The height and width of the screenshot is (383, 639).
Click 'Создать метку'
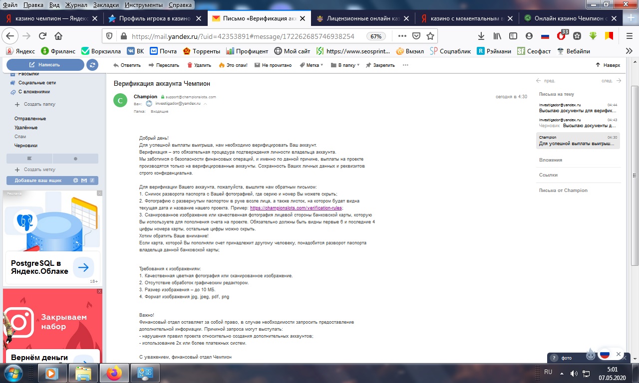point(39,170)
